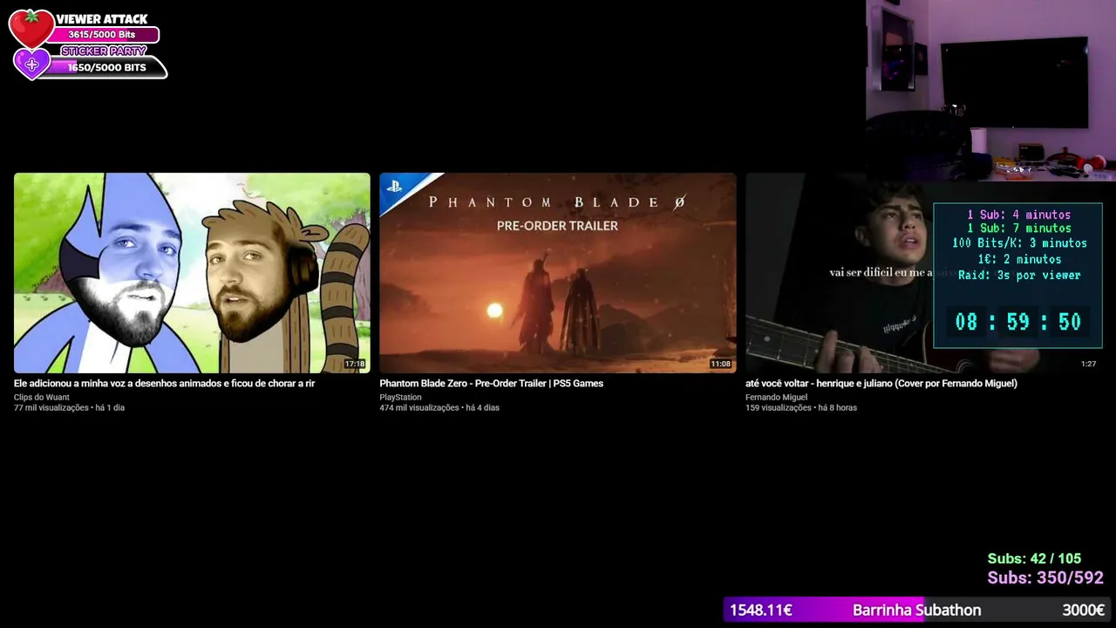Click the "1 Sub: 7 minutos" rule
The height and width of the screenshot is (628, 1116).
[1018, 229]
